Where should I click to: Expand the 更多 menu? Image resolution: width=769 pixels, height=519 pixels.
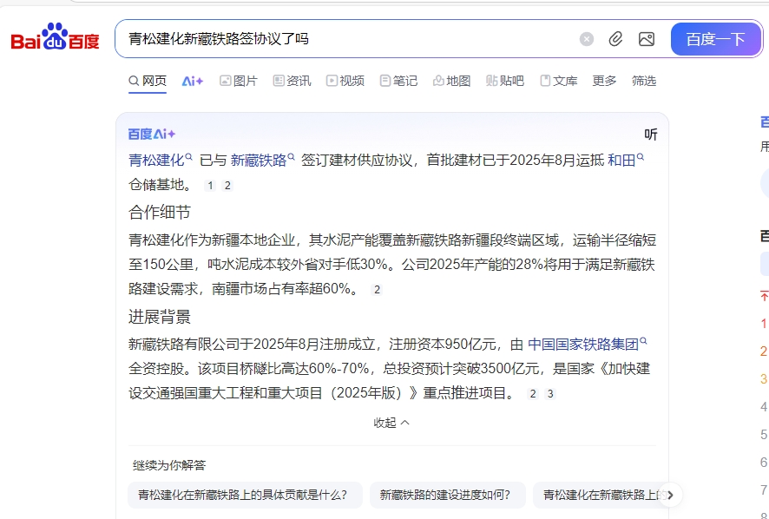click(604, 81)
